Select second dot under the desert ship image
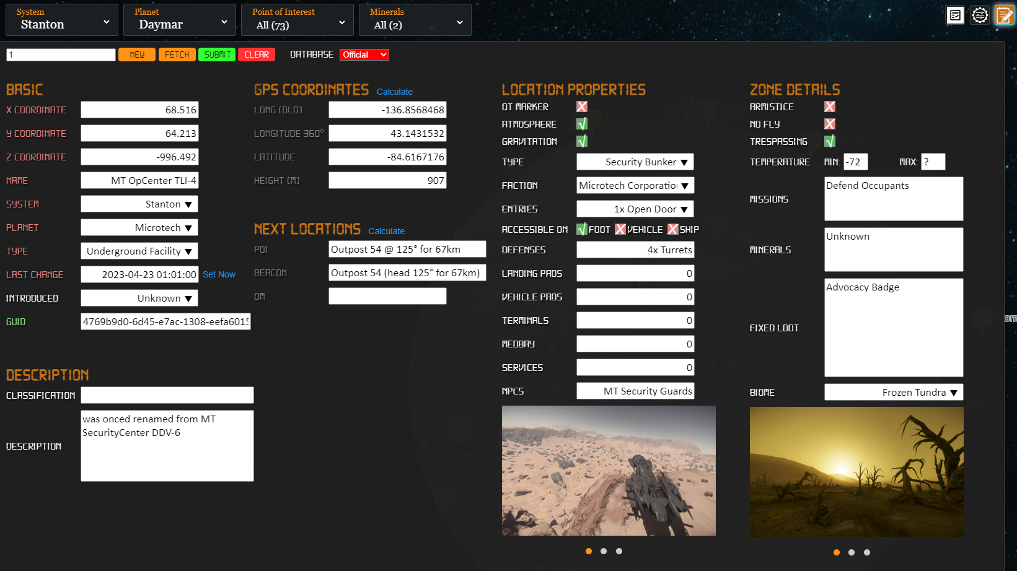Image resolution: width=1017 pixels, height=571 pixels. tap(604, 551)
